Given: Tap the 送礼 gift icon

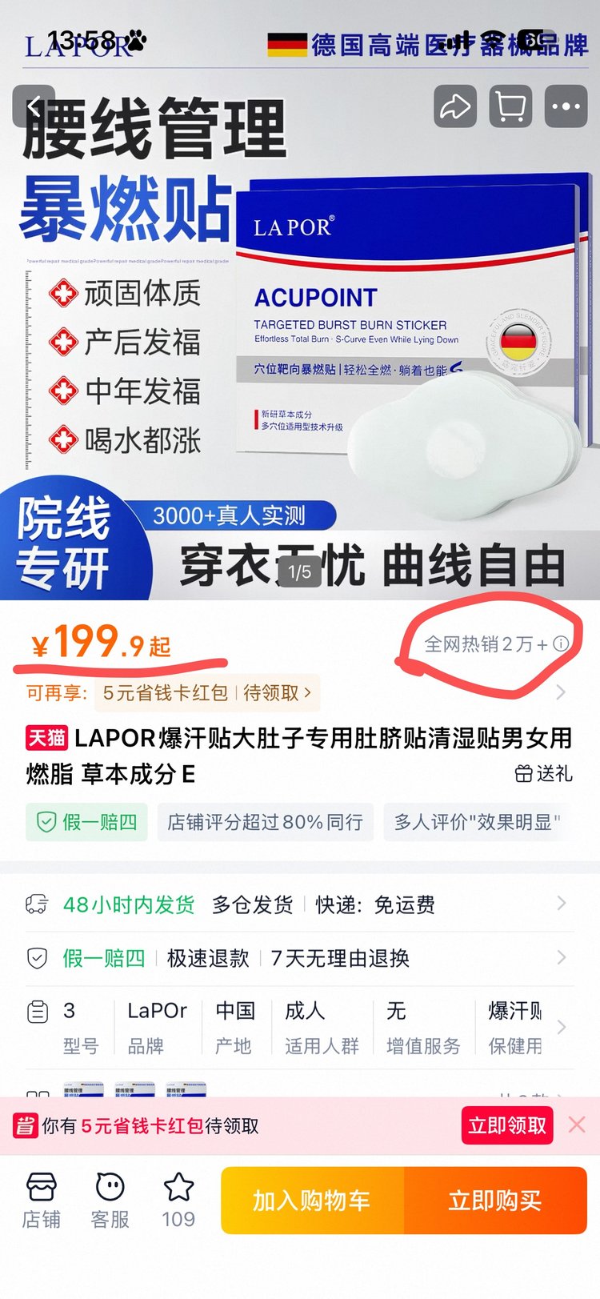Looking at the screenshot, I should tap(543, 773).
